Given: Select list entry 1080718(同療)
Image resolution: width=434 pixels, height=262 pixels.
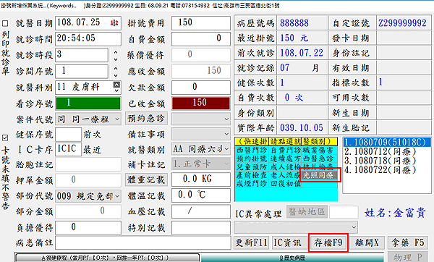Looking at the screenshot, I should pos(380,161).
